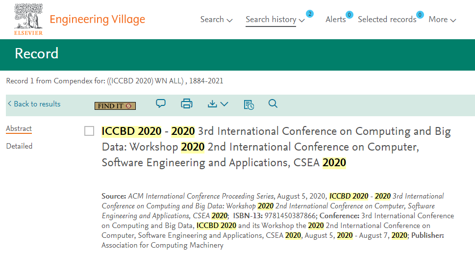Switch to the Abstract view tab
Image resolution: width=475 pixels, height=254 pixels.
19,129
